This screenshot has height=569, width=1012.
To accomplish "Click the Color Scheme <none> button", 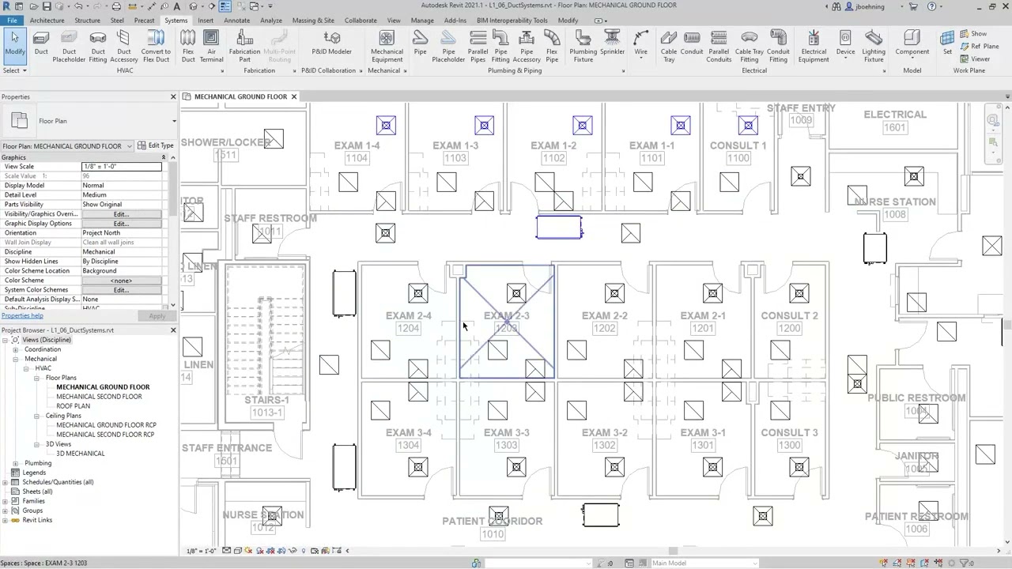I will [121, 281].
